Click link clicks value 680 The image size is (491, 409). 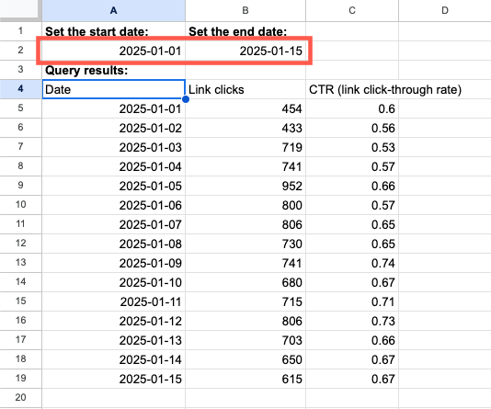[245, 282]
